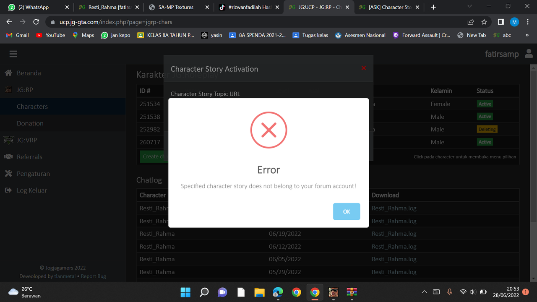
Task: Switch to the SA-MP Textures tab
Action: point(178,7)
